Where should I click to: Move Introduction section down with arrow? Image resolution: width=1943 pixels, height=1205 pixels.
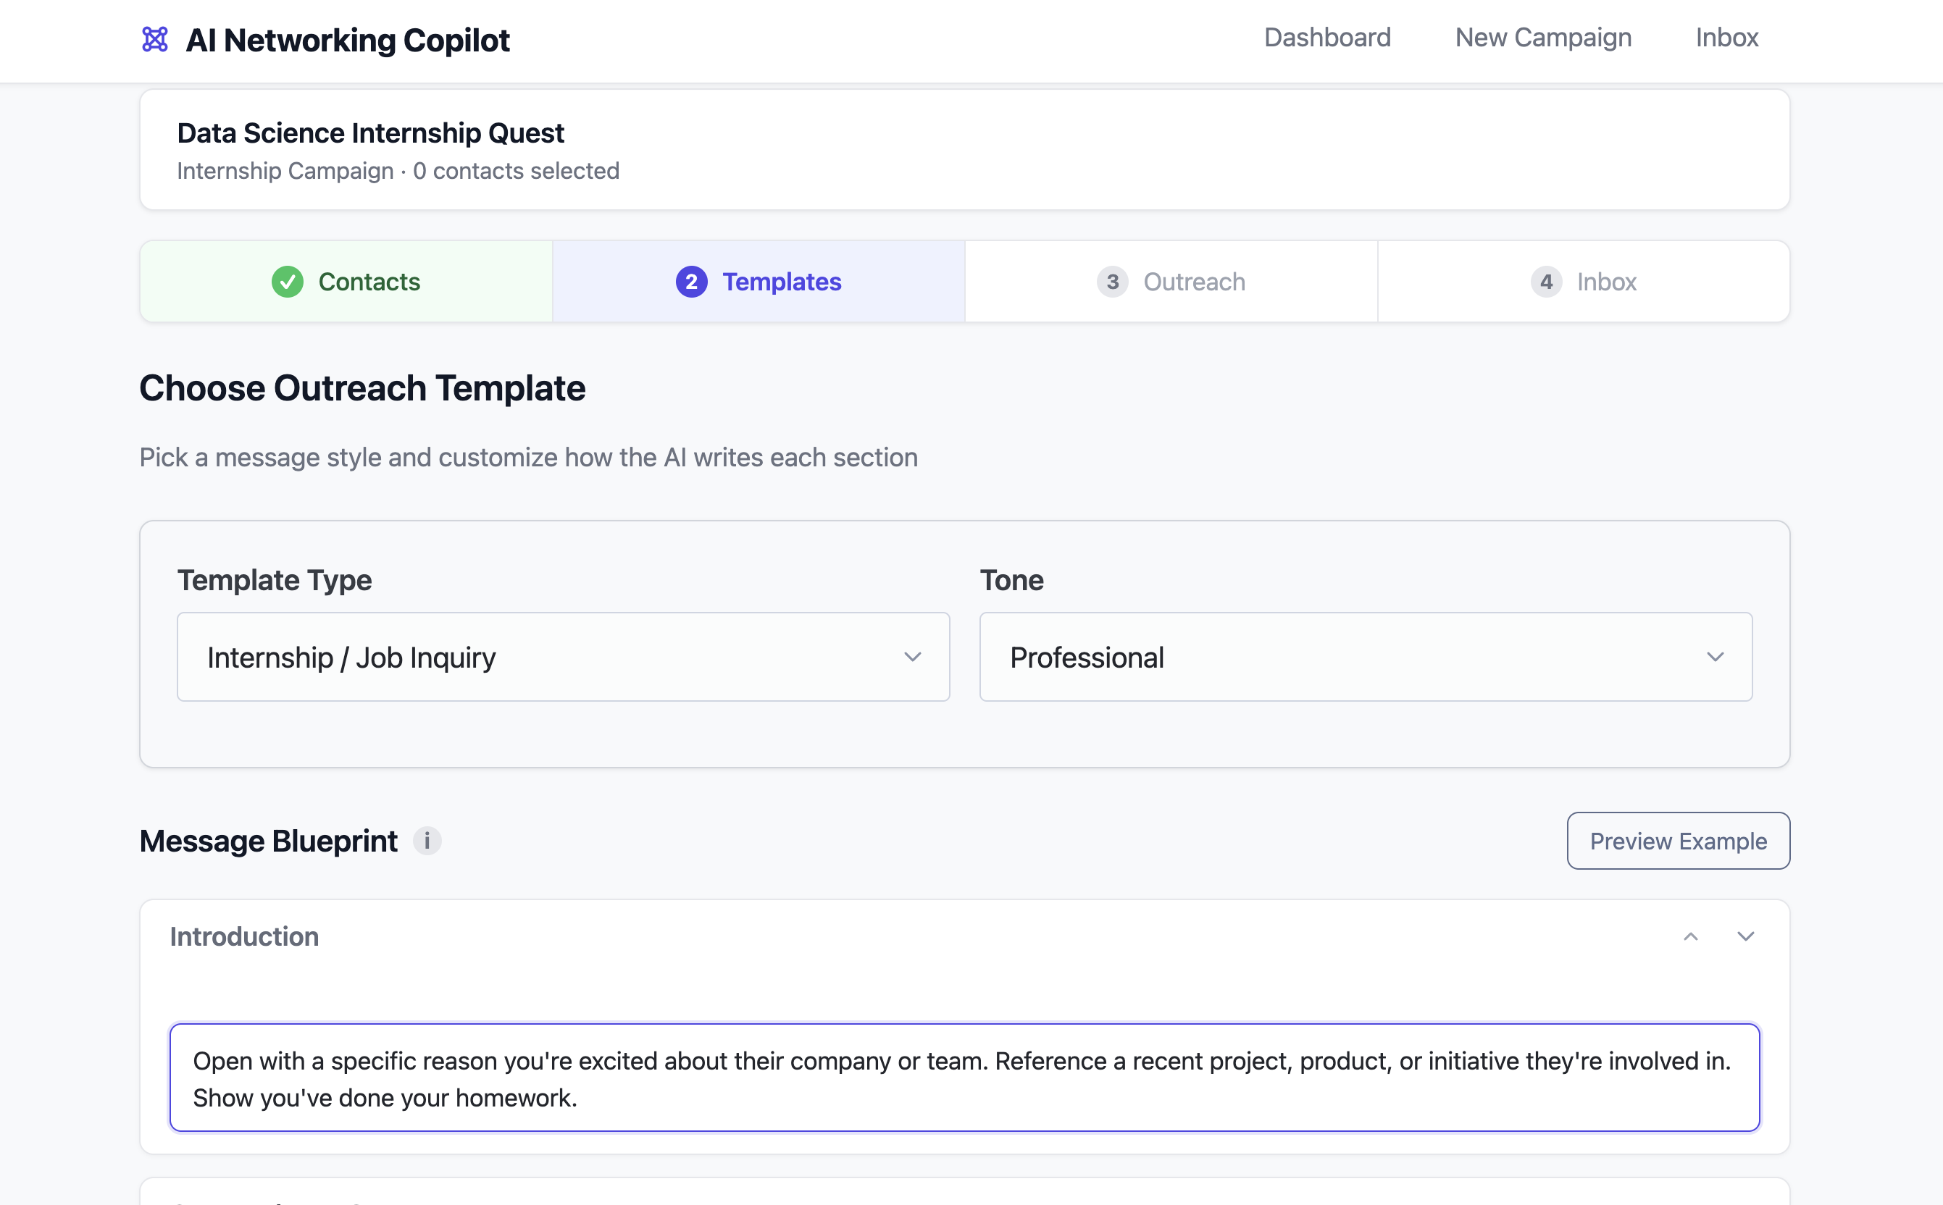pyautogui.click(x=1745, y=936)
